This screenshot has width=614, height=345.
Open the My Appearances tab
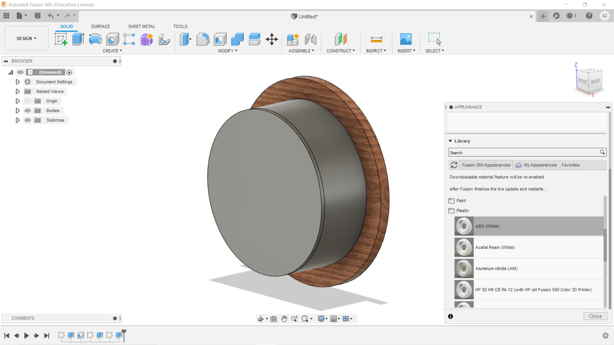point(540,165)
